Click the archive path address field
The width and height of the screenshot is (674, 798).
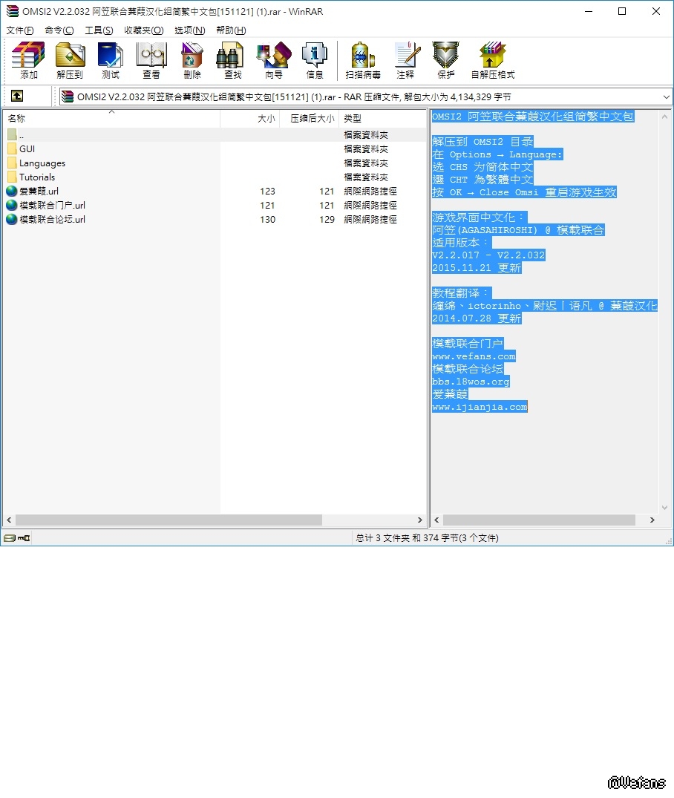click(x=365, y=97)
